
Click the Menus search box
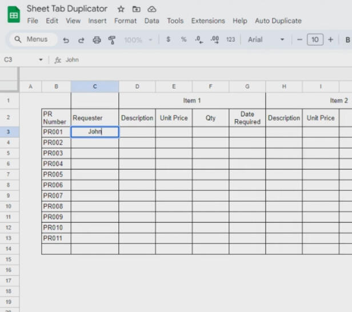pyautogui.click(x=32, y=39)
